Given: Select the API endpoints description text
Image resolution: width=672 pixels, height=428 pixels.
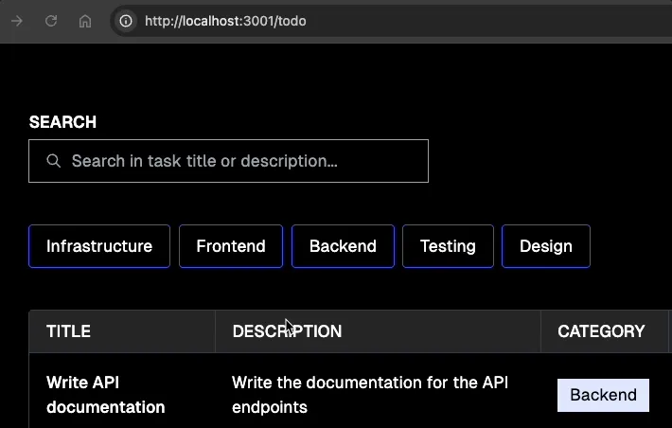Looking at the screenshot, I should pyautogui.click(x=369, y=395).
